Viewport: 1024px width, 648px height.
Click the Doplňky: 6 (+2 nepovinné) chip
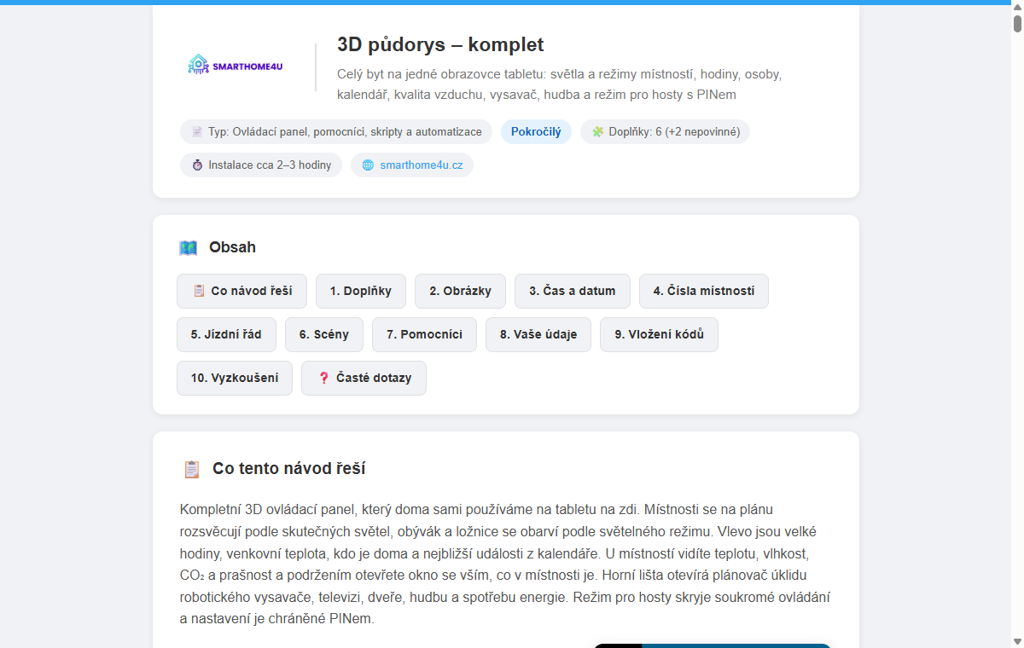[x=665, y=132]
